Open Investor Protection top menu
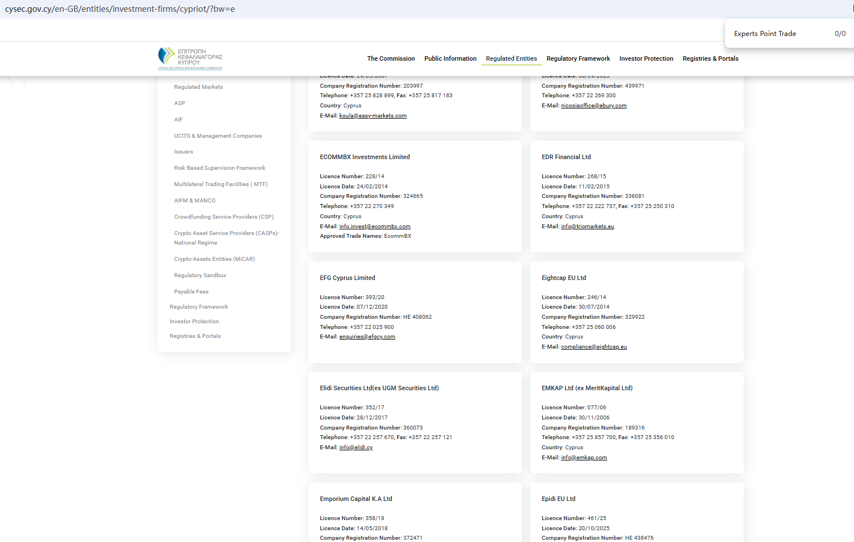 pyautogui.click(x=646, y=58)
